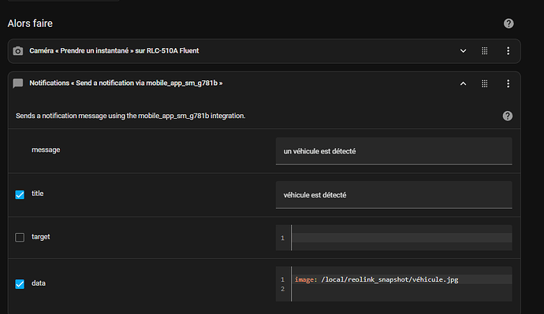Grab drag handle of Caméra action
Image resolution: width=544 pixels, height=314 pixels.
(485, 51)
